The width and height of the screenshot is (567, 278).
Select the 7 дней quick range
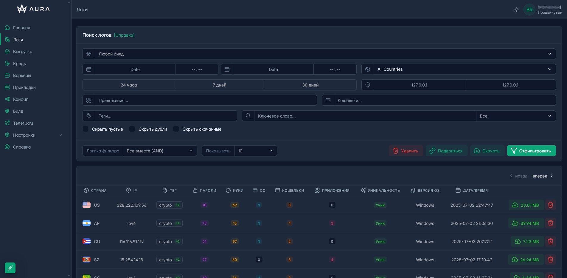click(x=219, y=85)
